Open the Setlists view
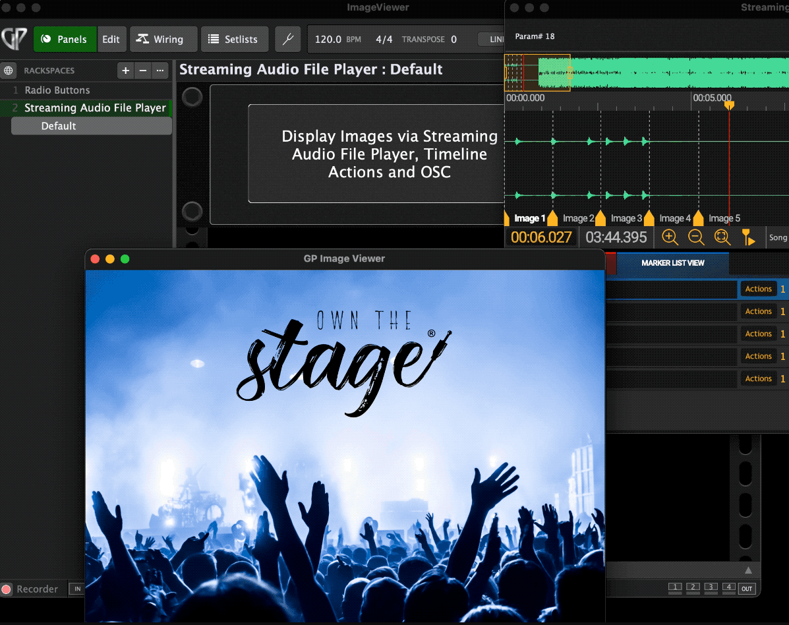Image resolution: width=789 pixels, height=625 pixels. [234, 40]
